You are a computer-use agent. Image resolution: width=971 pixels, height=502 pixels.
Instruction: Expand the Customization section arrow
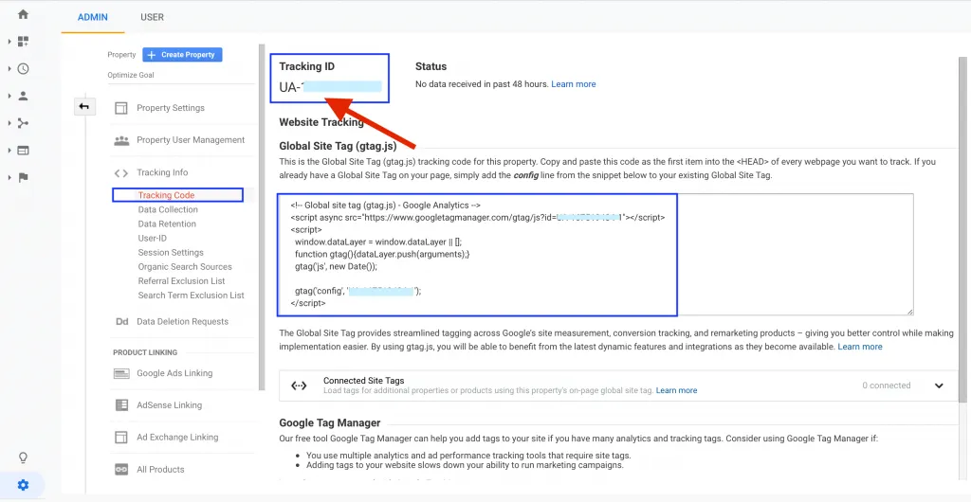pyautogui.click(x=9, y=42)
